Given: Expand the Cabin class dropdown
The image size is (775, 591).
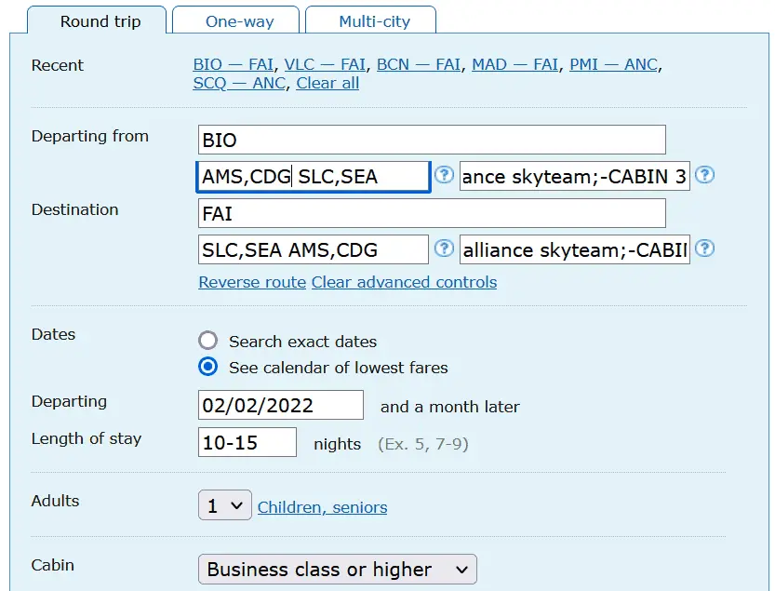Looking at the screenshot, I should 337,570.
